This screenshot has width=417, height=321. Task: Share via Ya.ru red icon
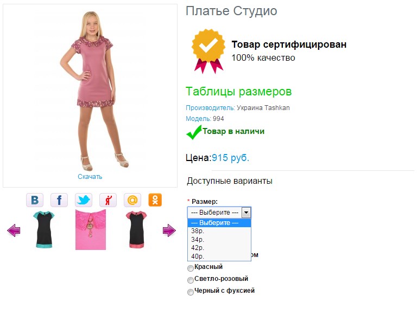pyautogui.click(x=108, y=200)
